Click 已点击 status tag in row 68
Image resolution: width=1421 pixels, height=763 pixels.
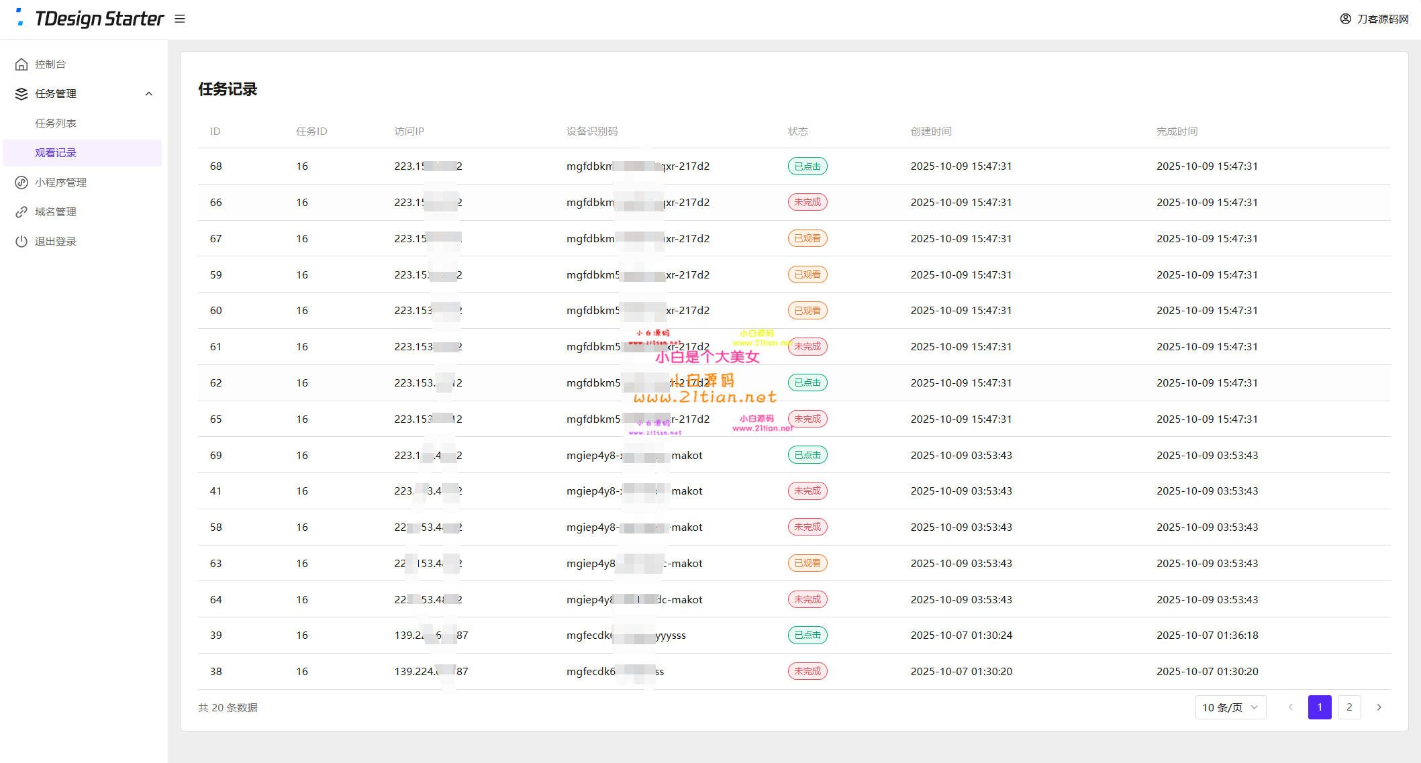[807, 166]
